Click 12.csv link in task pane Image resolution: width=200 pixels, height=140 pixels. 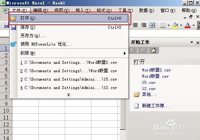[149, 89]
